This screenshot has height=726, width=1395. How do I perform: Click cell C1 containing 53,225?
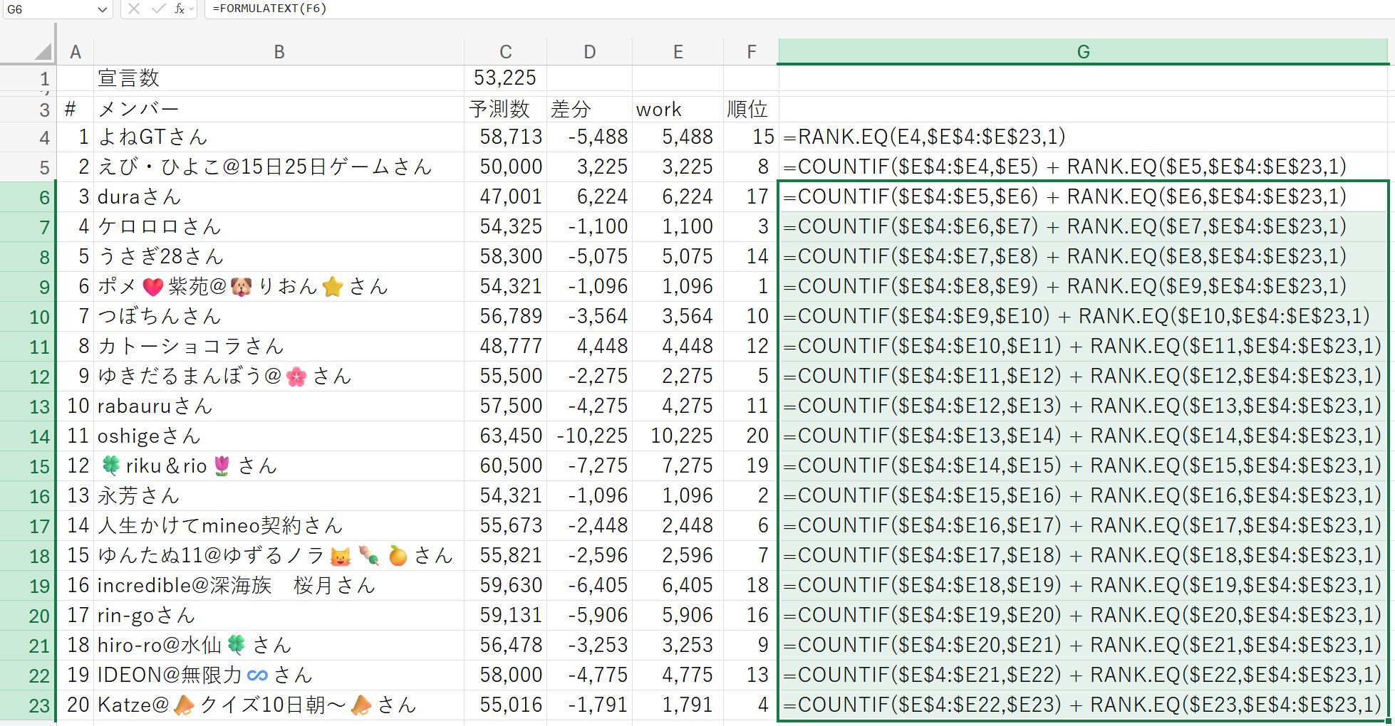(505, 78)
